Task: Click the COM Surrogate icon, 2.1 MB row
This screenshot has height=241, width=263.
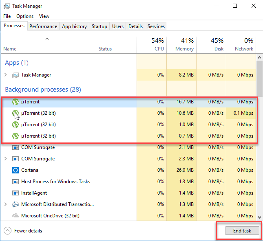Action: (15, 147)
